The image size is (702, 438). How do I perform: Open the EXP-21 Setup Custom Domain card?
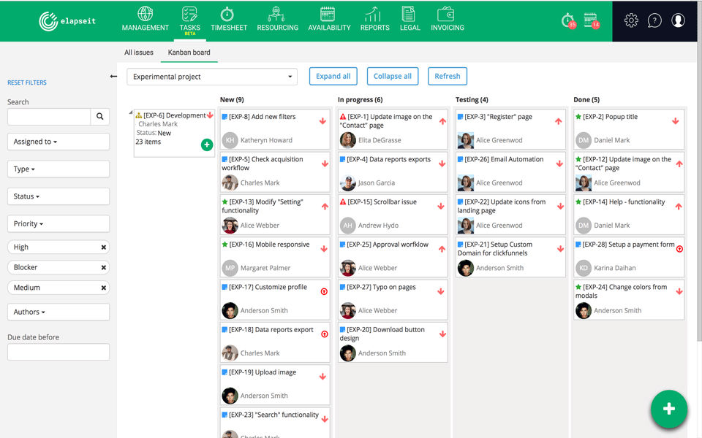510,257
